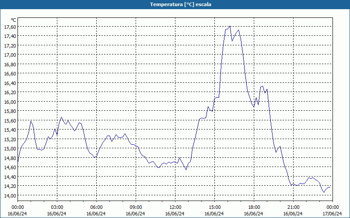Select the 16,80 y-axis value

coord(10,64)
